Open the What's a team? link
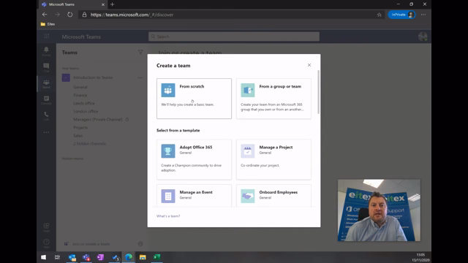The width and height of the screenshot is (468, 263). pyautogui.click(x=168, y=216)
